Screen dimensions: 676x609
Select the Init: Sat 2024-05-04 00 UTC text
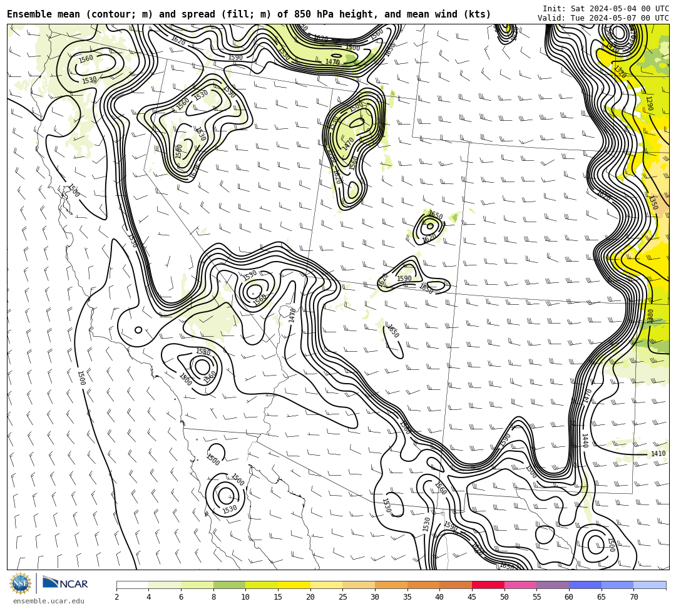606,8
